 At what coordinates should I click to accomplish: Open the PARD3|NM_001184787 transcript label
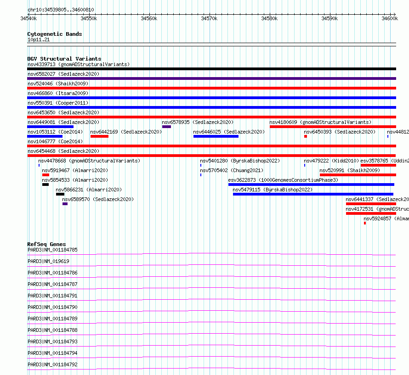click(x=52, y=284)
